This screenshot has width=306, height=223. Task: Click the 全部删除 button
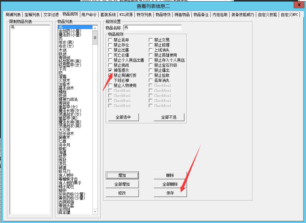click(170, 184)
